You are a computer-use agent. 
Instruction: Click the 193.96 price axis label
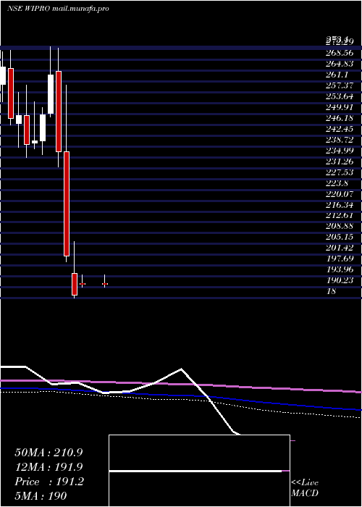coord(340,269)
